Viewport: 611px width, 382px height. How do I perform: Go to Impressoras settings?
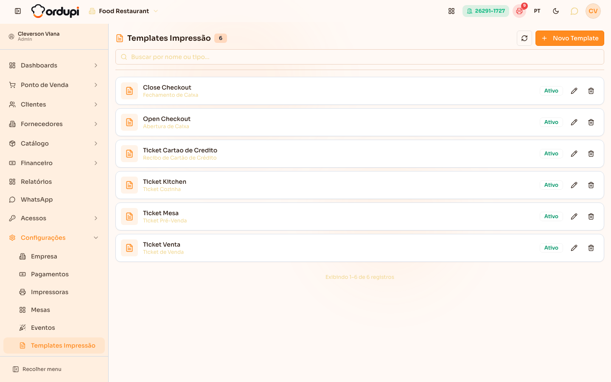(x=54, y=292)
